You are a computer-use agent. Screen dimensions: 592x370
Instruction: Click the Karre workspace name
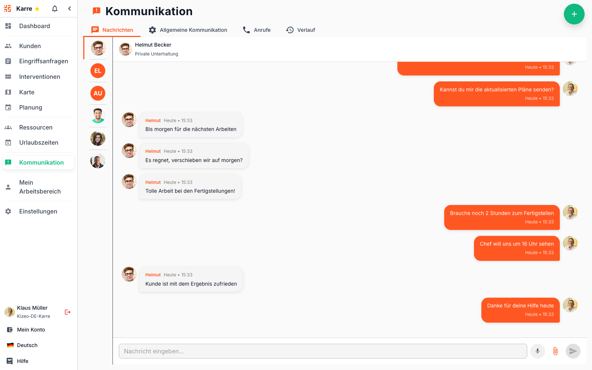coord(24,9)
